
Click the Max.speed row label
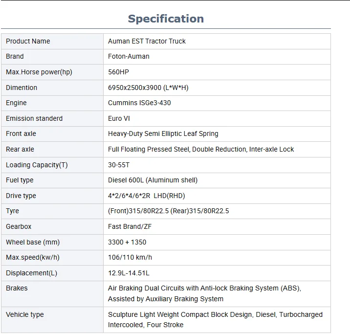point(33,257)
